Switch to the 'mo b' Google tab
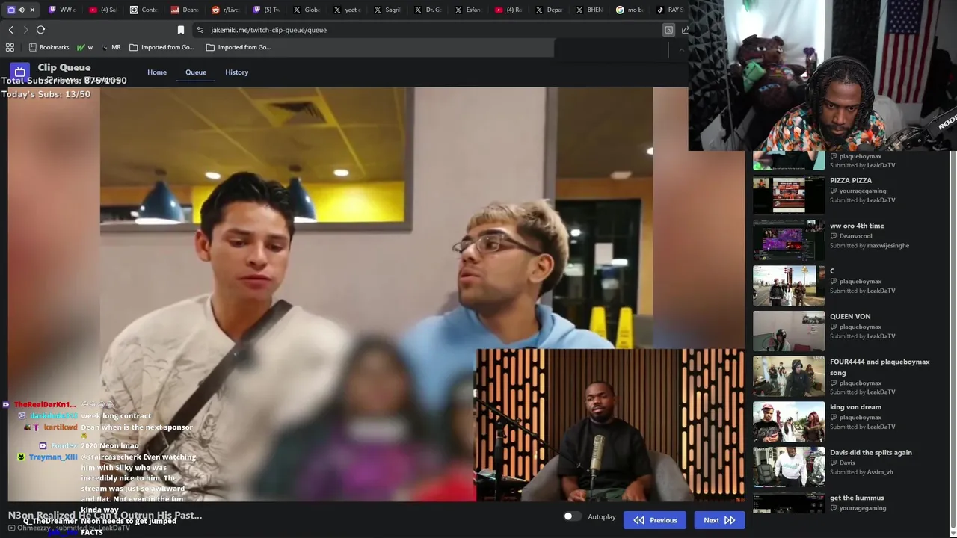Screen dimensions: 957x538 [x=630, y=10]
